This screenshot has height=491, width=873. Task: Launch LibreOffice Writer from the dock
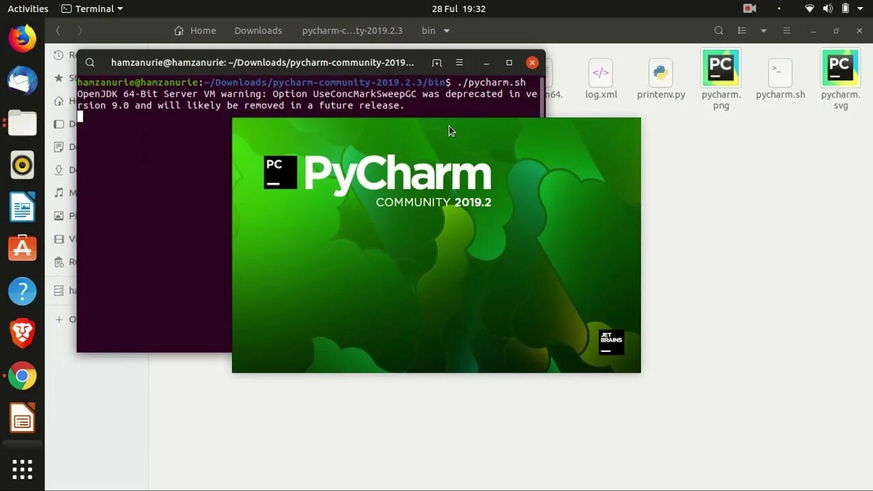(x=22, y=207)
